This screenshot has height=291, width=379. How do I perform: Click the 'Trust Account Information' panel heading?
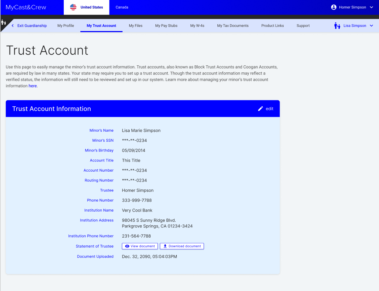pyautogui.click(x=51, y=109)
